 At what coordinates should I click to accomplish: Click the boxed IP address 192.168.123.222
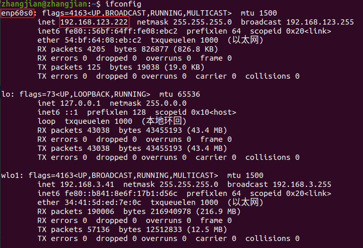point(94,22)
